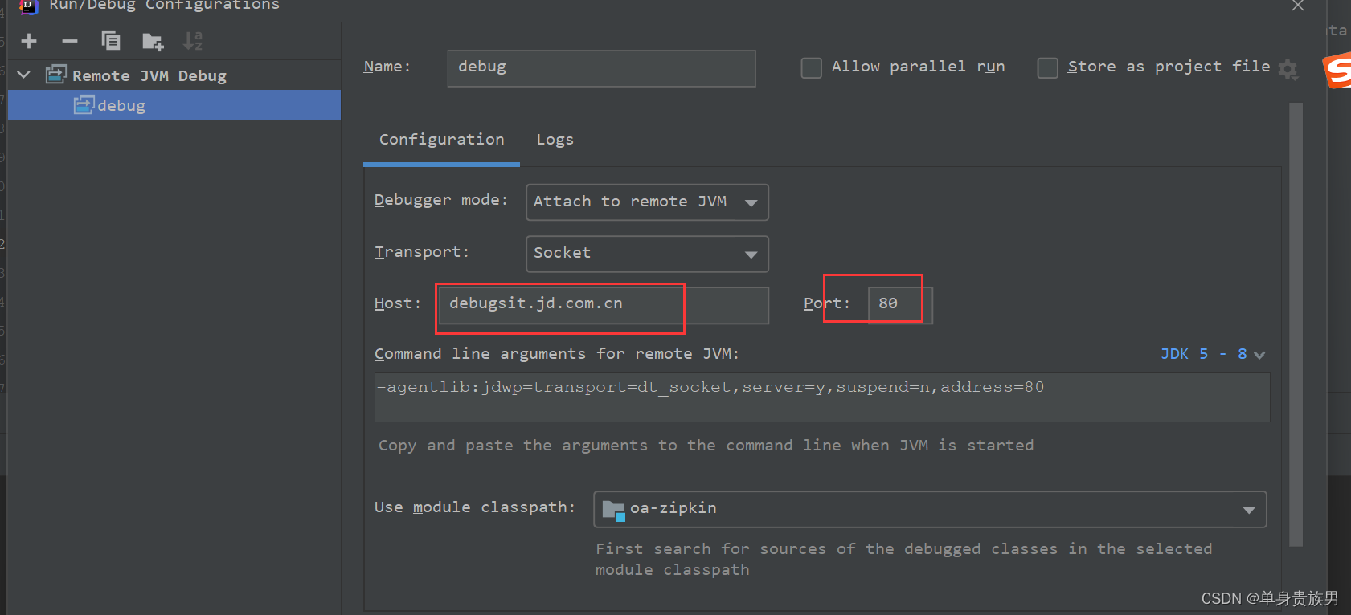1351x615 pixels.
Task: Copy the selected configuration
Action: [x=111, y=40]
